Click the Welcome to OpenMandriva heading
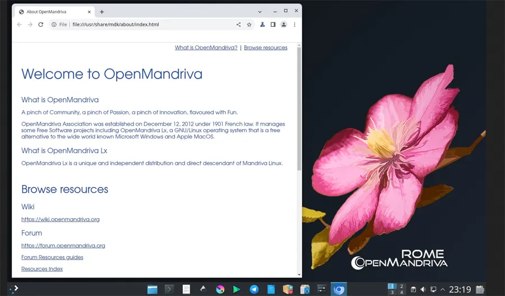 112,74
